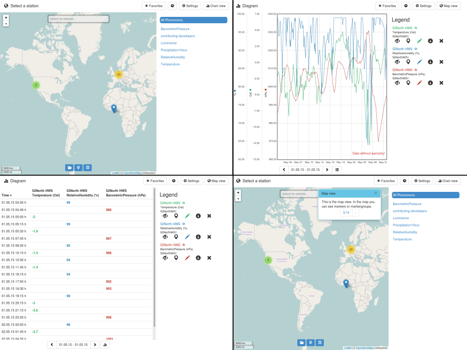Remove Temperature series from chart legend

tap(441, 41)
